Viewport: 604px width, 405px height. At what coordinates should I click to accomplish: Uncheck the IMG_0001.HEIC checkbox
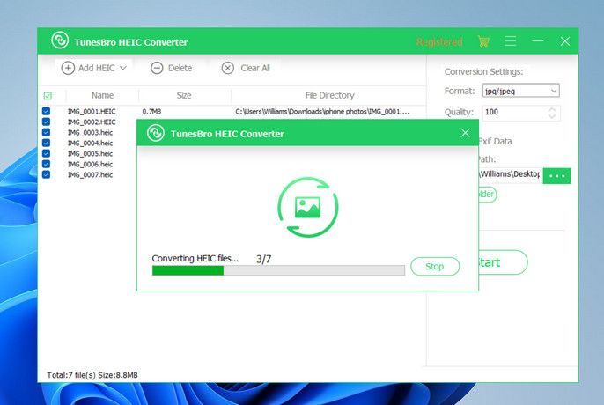coord(46,111)
